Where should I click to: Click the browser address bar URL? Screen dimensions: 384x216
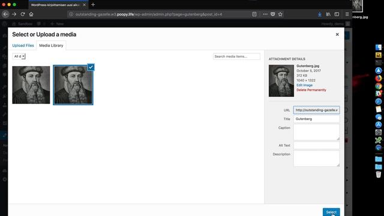[149, 14]
